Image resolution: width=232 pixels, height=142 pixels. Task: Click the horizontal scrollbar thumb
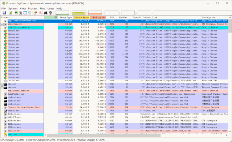click(104, 135)
